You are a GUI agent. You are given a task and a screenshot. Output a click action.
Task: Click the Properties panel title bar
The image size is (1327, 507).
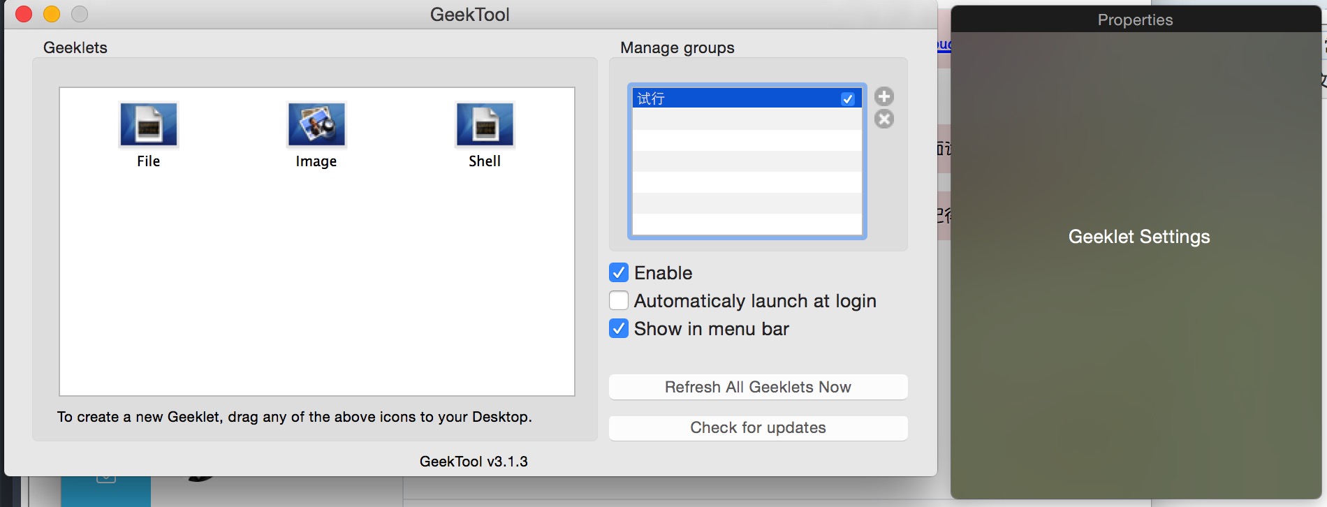pos(1135,20)
